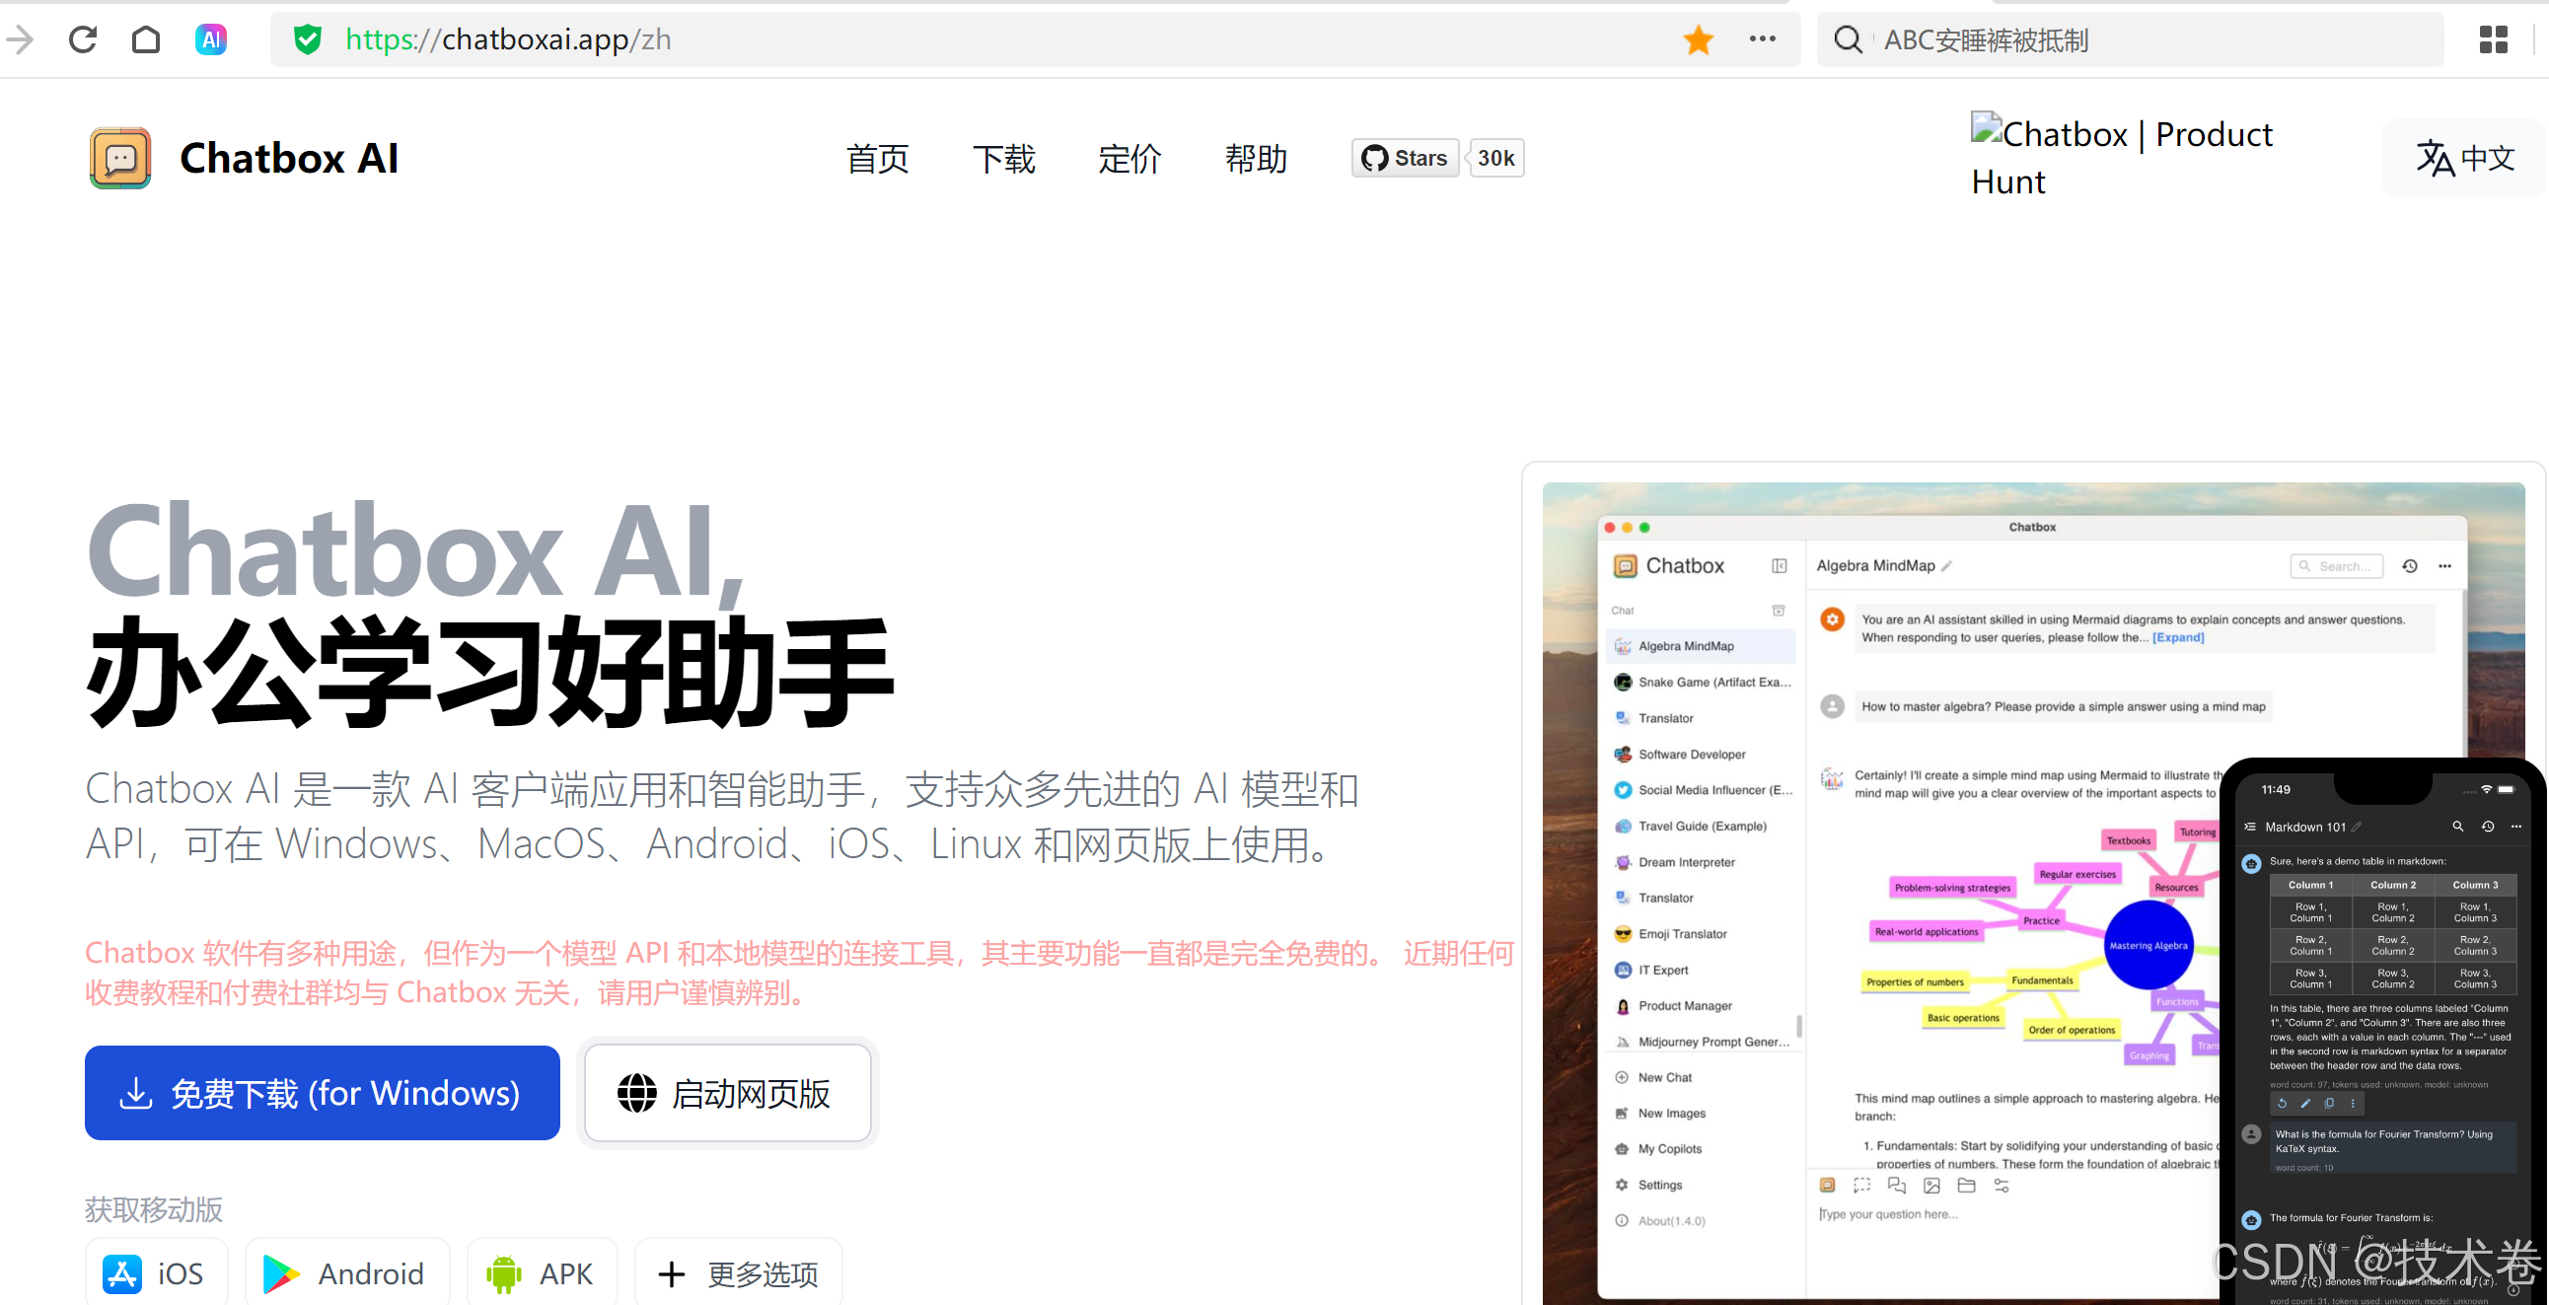Open the Product Hunt badge link
Image resolution: width=2549 pixels, height=1305 pixels.
2122,157
